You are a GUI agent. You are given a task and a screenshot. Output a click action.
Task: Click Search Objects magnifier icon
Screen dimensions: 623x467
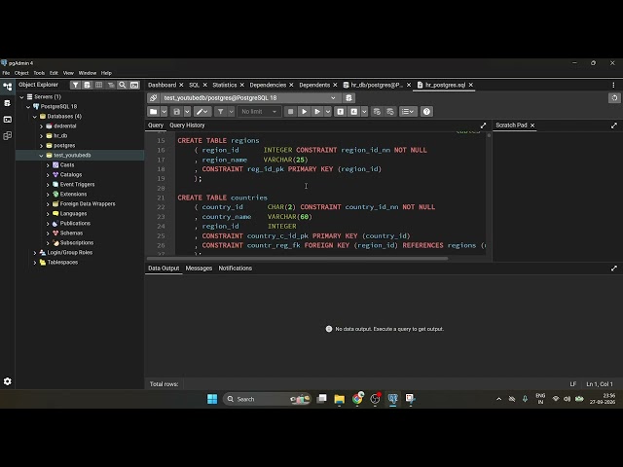[x=123, y=85]
